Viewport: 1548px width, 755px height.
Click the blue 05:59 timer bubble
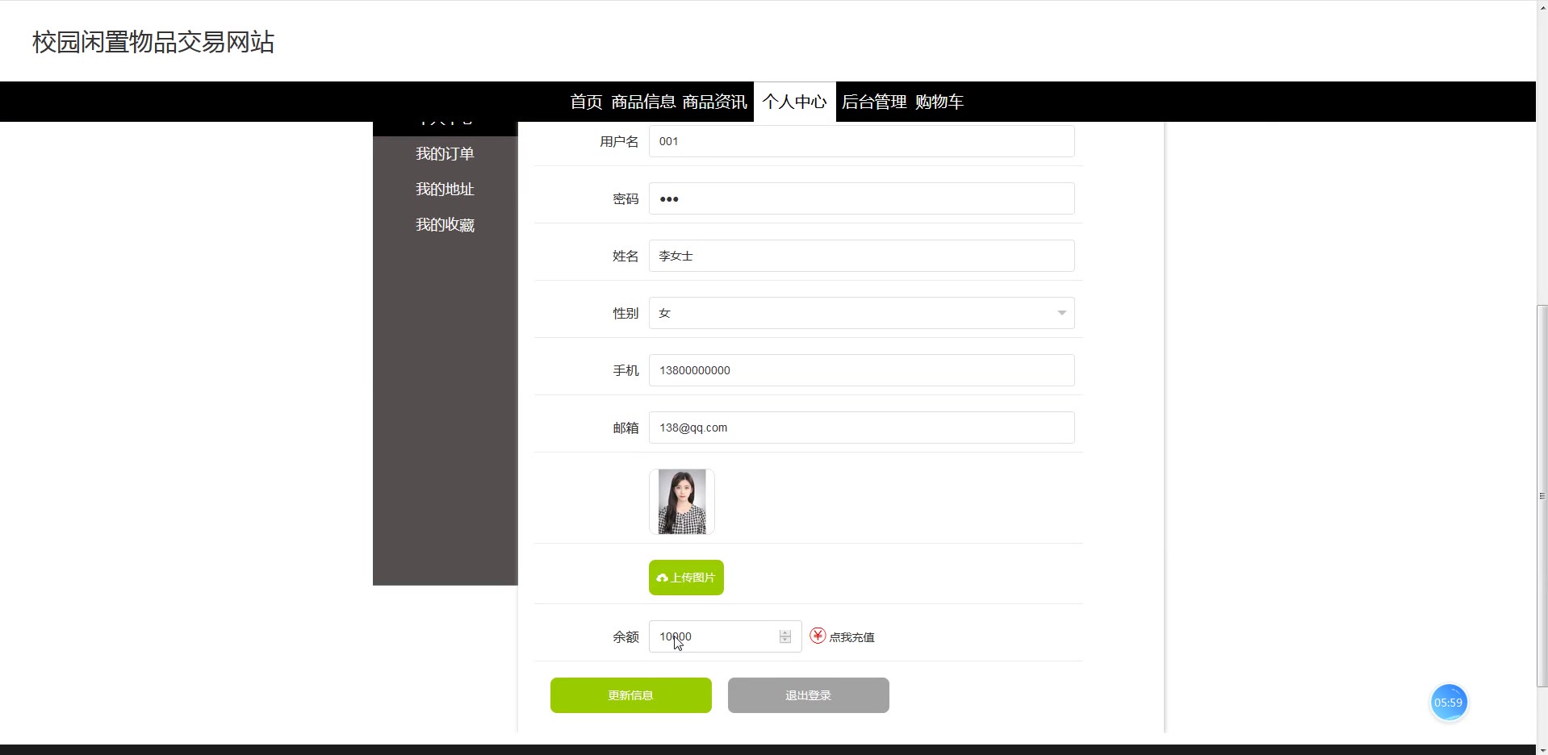tap(1448, 703)
